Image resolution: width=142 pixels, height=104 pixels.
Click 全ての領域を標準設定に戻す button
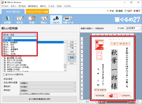click(x=39, y=99)
